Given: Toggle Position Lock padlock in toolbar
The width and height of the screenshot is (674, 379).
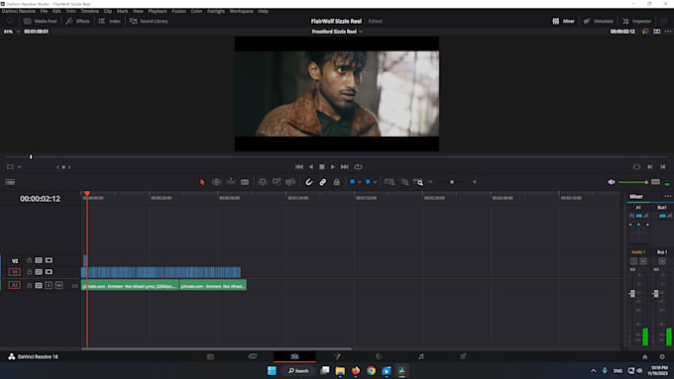Looking at the screenshot, I should 337,182.
